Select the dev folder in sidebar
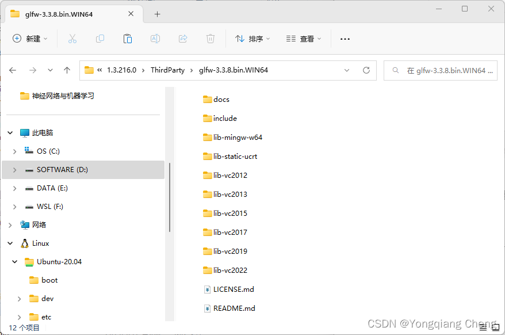Viewport: 505px width, 335px height. (x=41, y=299)
